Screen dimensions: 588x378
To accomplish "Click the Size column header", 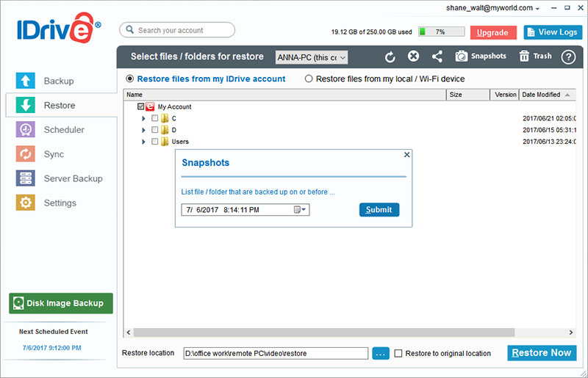I will pyautogui.click(x=468, y=95).
